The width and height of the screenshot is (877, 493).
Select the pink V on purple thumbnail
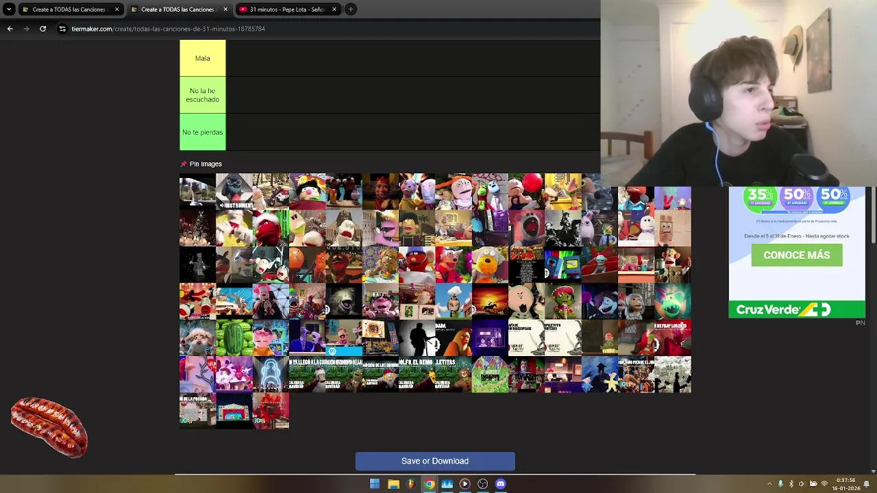(x=673, y=198)
